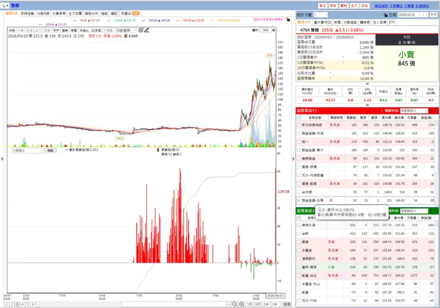Go to chart layout page 4
Viewport: 440px width, 308px height.
pyautogui.click(x=23, y=304)
